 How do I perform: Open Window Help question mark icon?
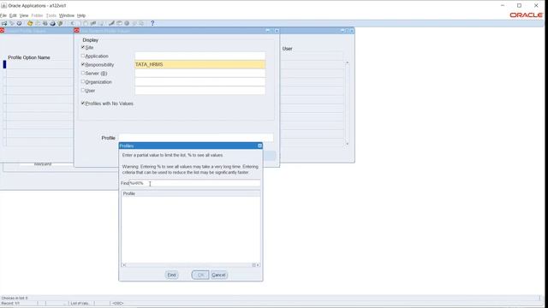coord(152,23)
